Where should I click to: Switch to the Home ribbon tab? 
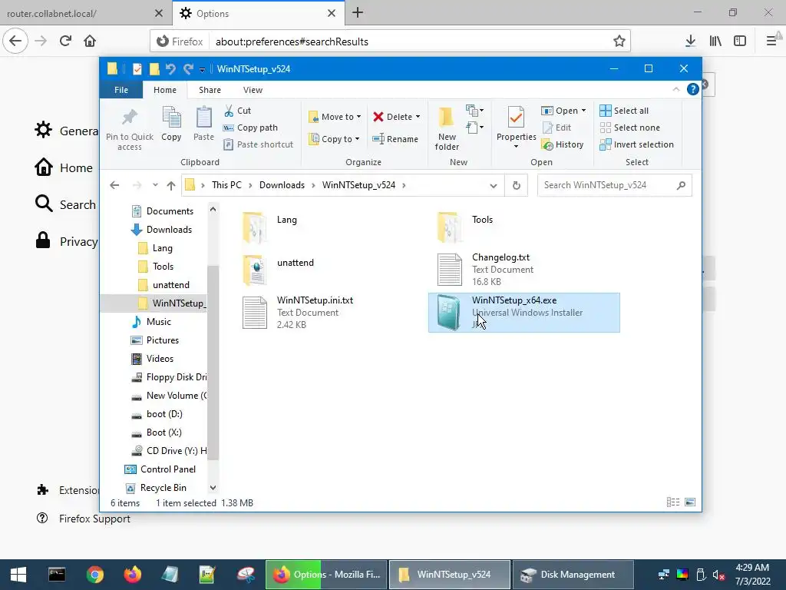[x=165, y=90]
